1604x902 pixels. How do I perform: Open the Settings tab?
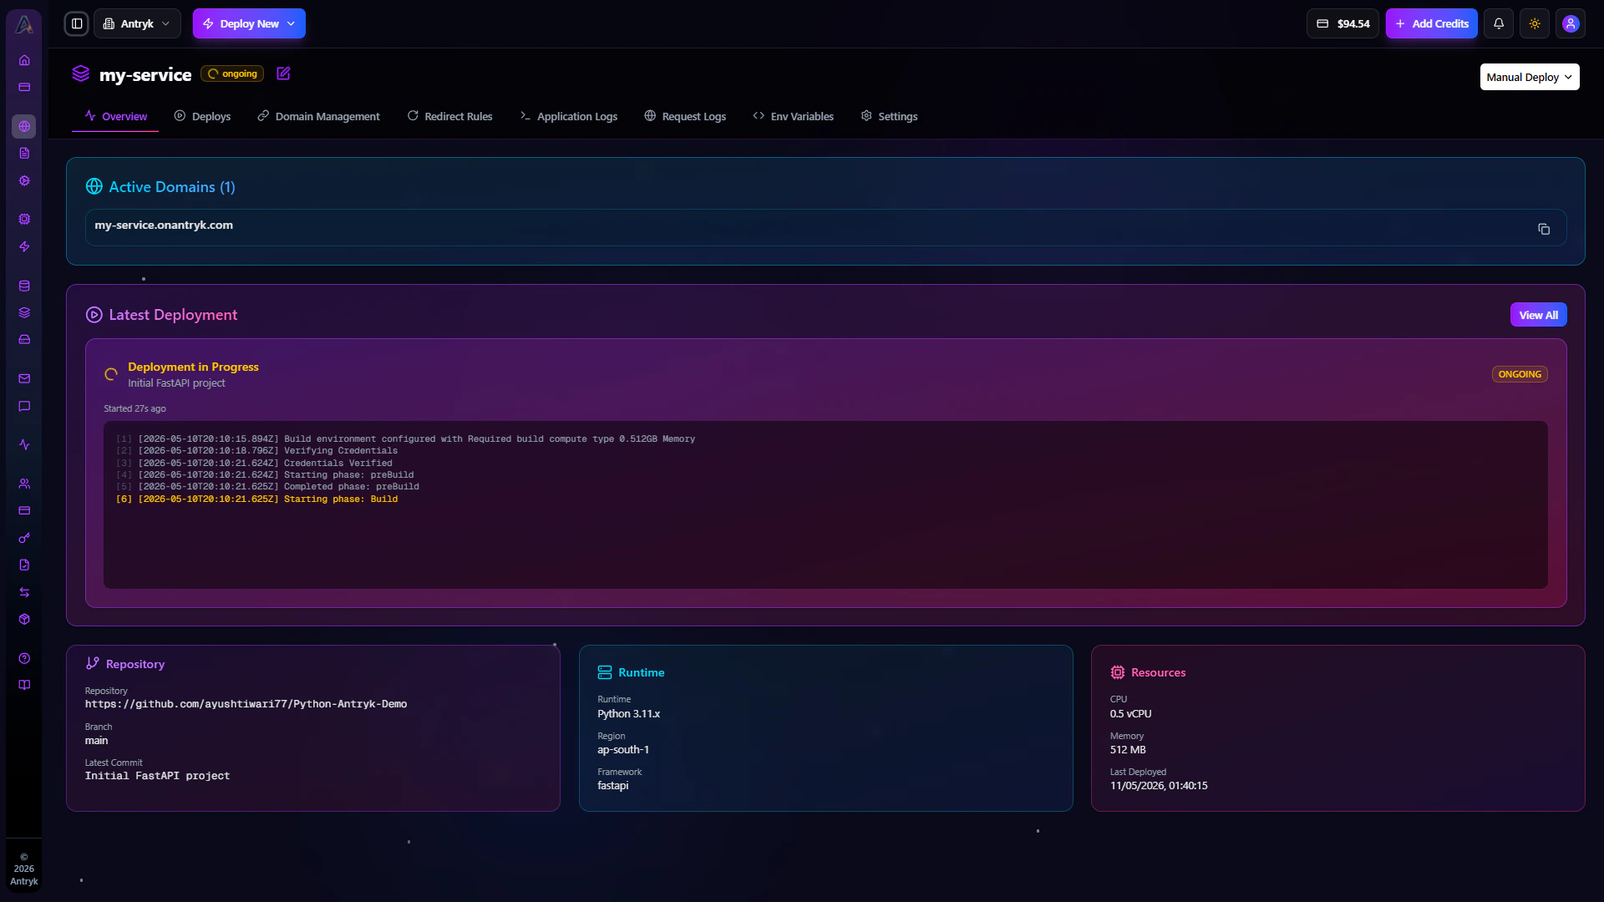889,116
